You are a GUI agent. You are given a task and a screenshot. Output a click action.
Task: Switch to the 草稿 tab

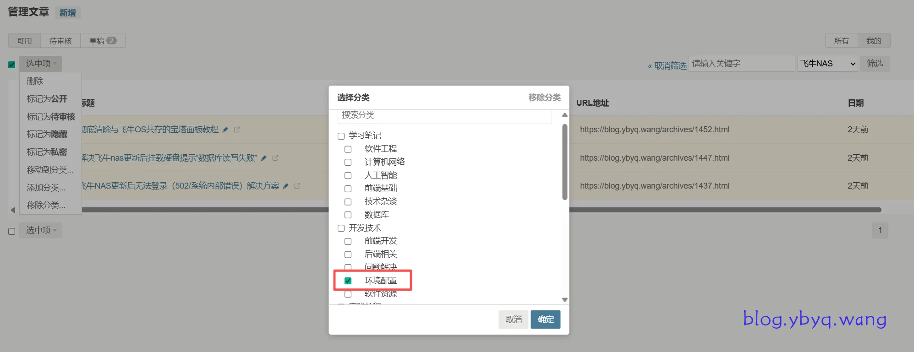(x=103, y=41)
